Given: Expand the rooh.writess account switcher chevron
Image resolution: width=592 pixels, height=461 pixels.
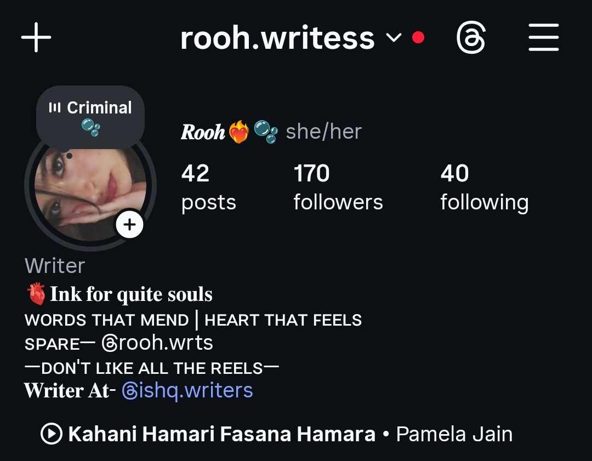Looking at the screenshot, I should tap(394, 37).
